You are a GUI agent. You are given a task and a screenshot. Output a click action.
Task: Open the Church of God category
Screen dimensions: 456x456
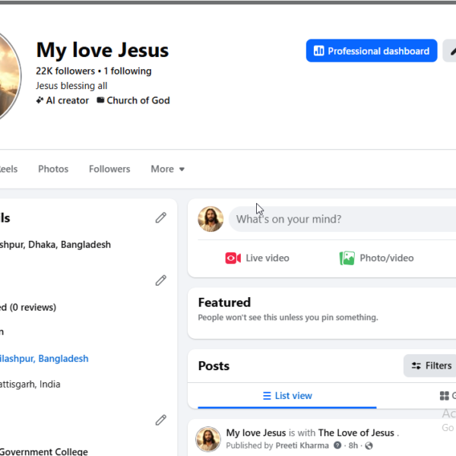[138, 100]
